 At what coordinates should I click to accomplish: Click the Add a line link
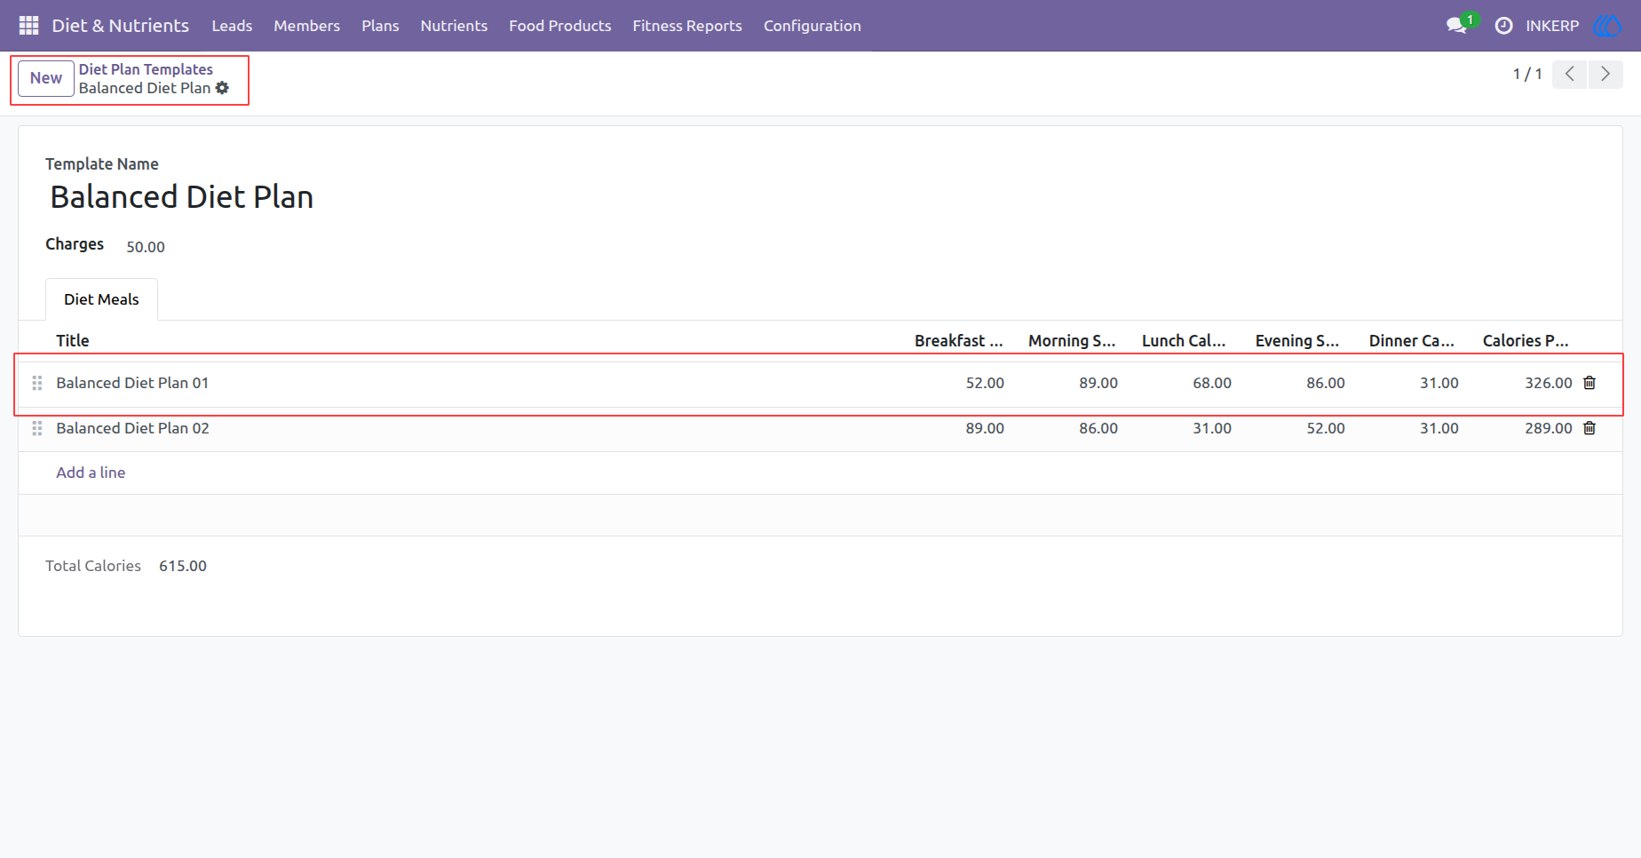click(91, 473)
